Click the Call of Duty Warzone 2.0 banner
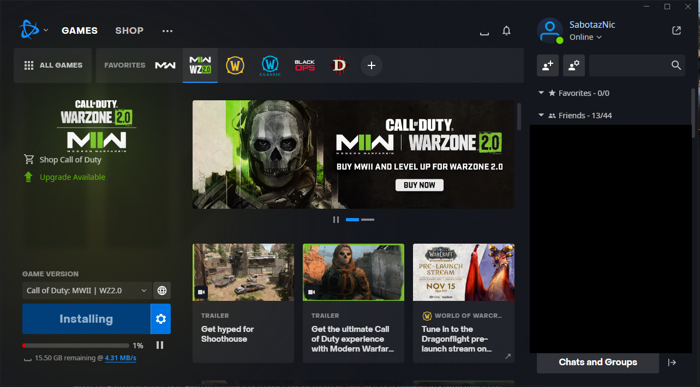The height and width of the screenshot is (387, 700). click(354, 154)
